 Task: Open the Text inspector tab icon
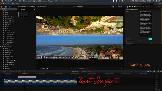(x=128, y=7)
